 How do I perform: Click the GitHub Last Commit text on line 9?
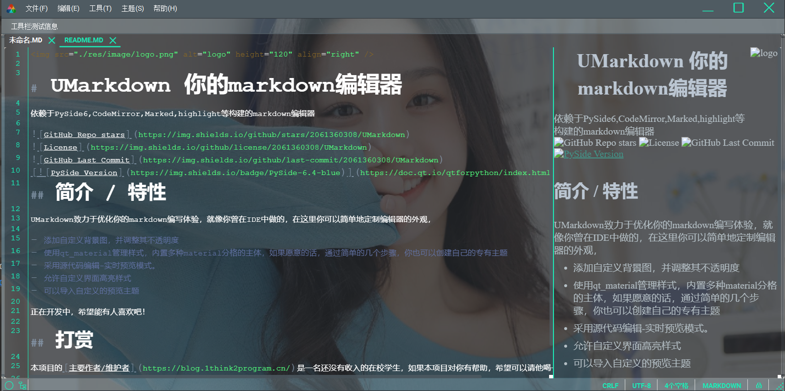(86, 160)
